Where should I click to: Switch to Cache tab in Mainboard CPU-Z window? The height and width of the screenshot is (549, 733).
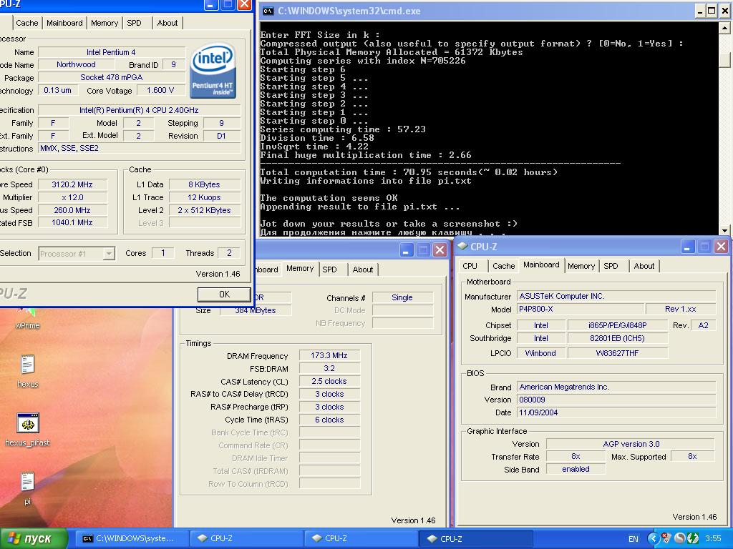503,266
